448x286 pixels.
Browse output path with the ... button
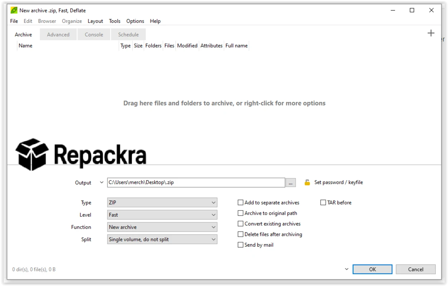point(290,183)
